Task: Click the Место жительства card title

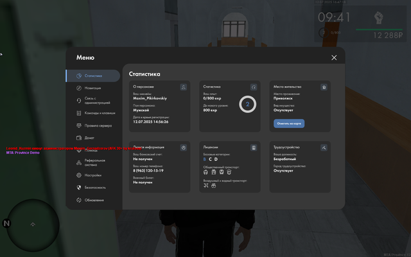Action: coord(287,87)
